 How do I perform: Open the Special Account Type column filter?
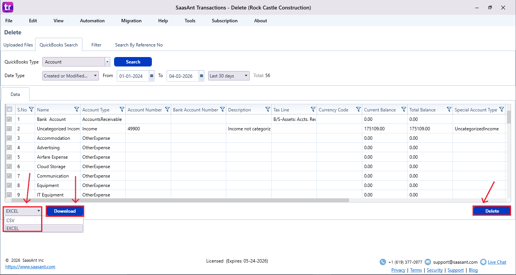point(501,110)
